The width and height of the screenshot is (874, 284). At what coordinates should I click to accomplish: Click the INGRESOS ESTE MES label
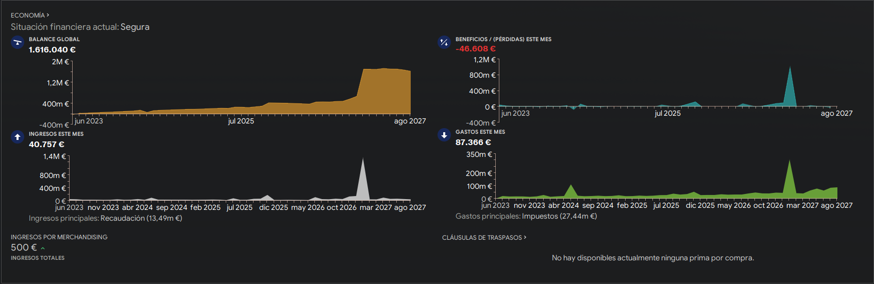coord(56,134)
